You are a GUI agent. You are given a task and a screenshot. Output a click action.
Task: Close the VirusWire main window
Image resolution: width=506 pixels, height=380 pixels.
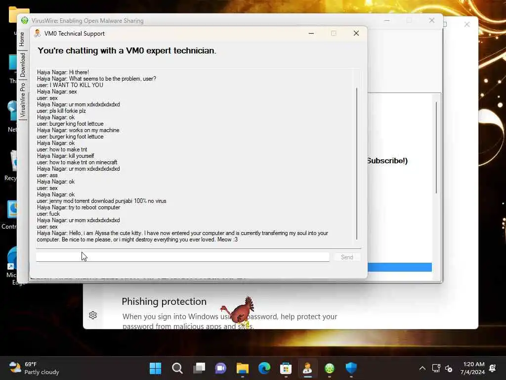[432, 20]
